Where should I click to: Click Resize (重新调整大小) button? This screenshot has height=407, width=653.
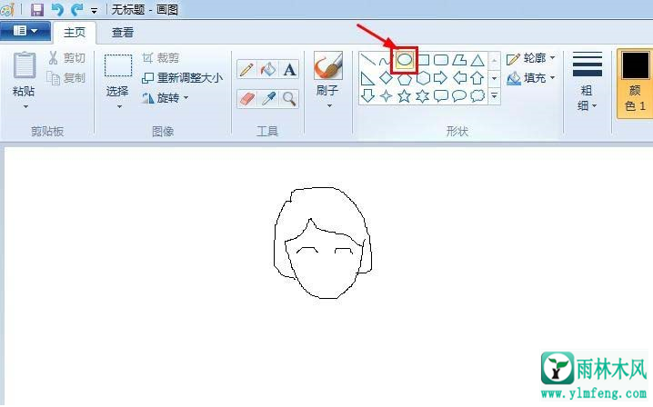[x=183, y=78]
